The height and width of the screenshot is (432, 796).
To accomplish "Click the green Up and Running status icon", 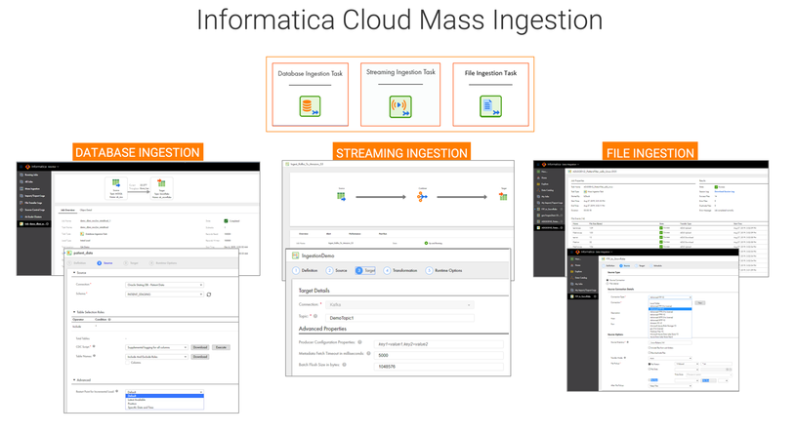I will (426, 243).
